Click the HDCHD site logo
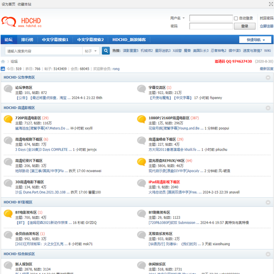The image size is (274, 274). pyautogui.click(x=21, y=22)
